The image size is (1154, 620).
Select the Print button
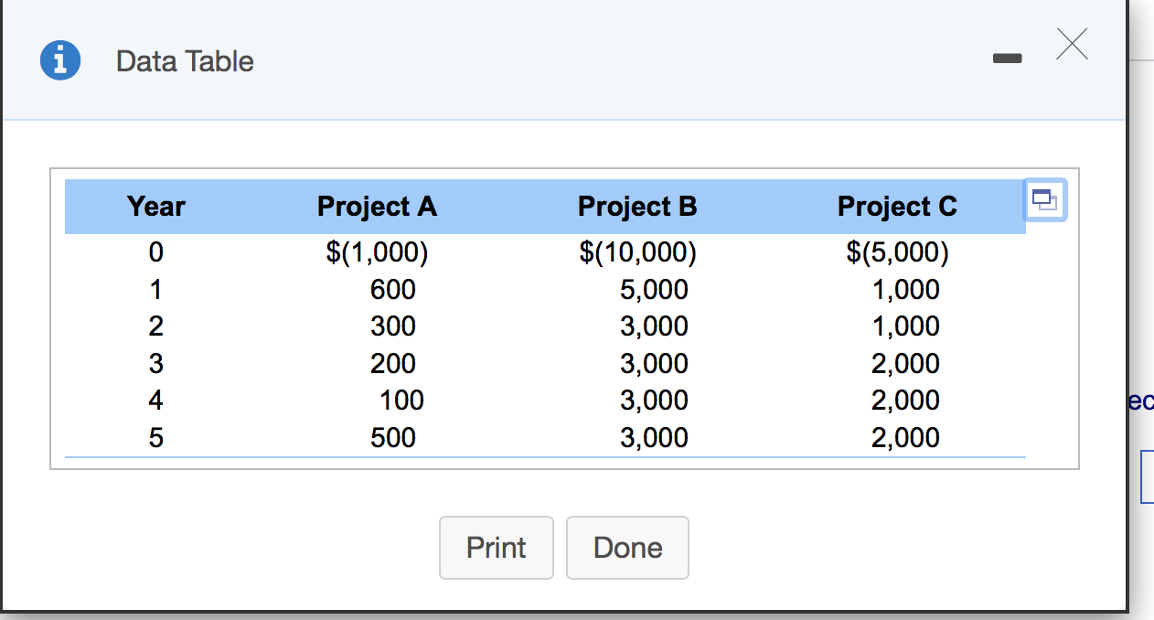click(x=496, y=547)
